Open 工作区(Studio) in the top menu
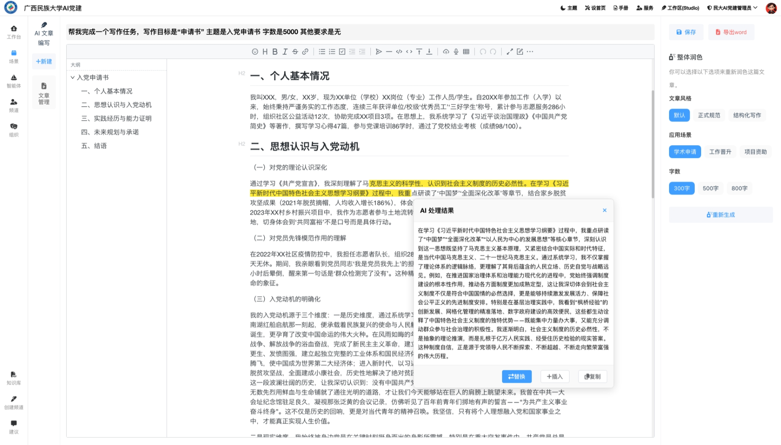The height and width of the screenshot is (445, 781). tap(680, 8)
